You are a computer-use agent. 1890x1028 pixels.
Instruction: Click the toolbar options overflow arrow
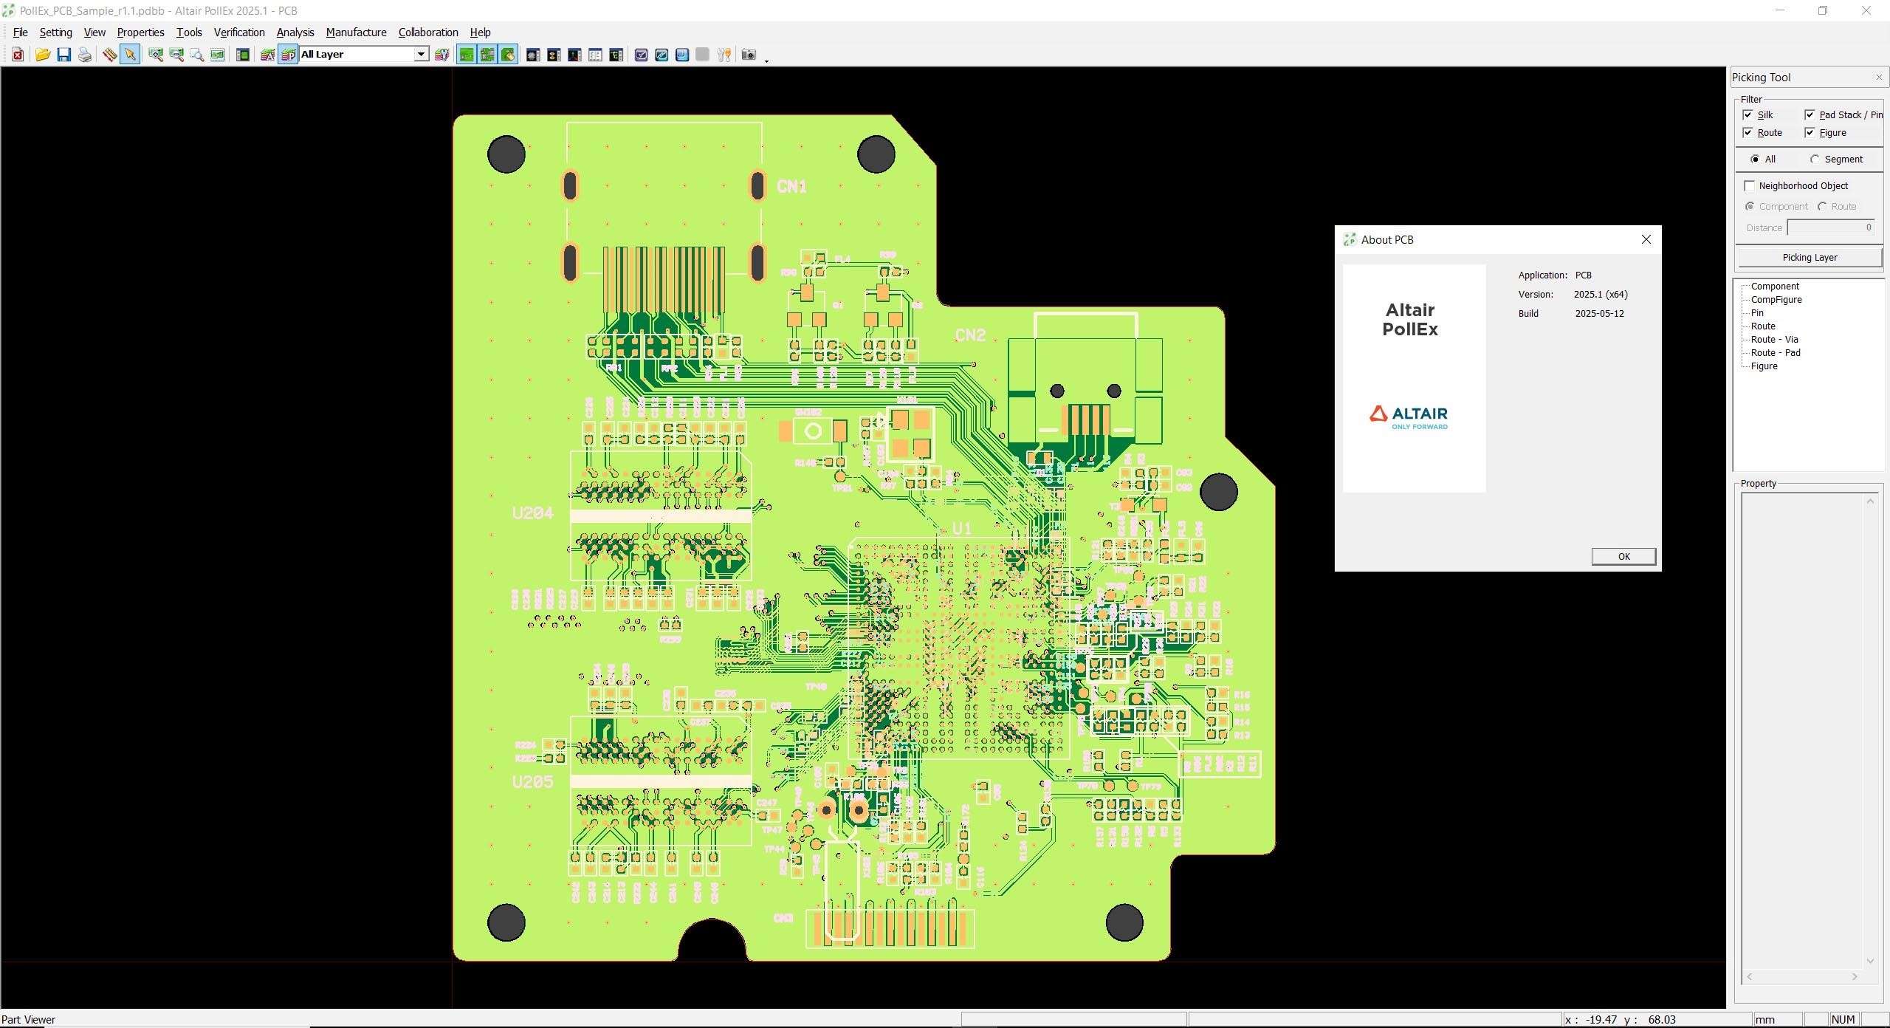[x=766, y=61]
